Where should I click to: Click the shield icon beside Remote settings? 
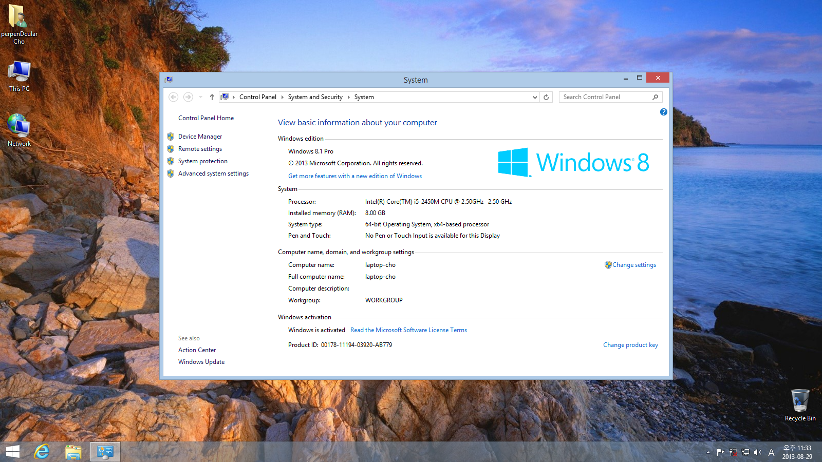171,149
